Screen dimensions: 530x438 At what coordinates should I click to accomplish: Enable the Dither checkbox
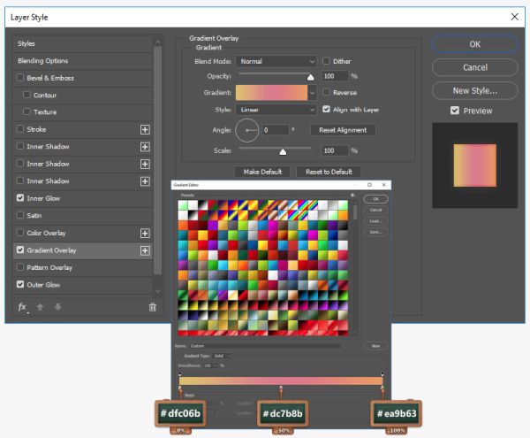tap(326, 61)
